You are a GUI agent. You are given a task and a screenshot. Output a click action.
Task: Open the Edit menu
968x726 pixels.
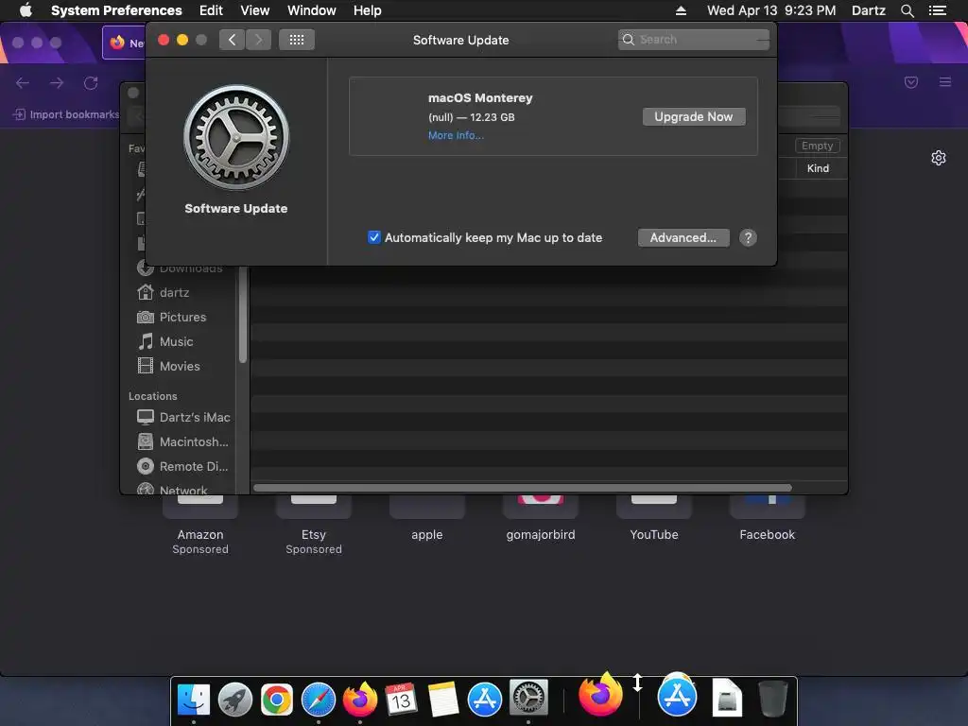coord(211,10)
